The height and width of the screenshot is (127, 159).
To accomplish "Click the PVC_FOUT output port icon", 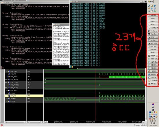I will point(9,77).
